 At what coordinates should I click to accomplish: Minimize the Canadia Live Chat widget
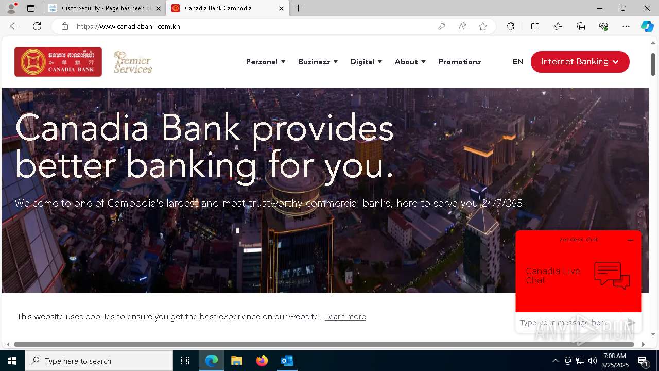point(630,240)
